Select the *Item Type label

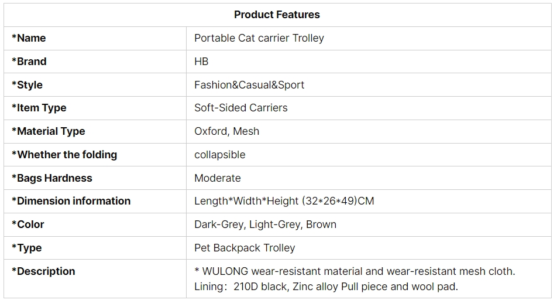[39, 108]
